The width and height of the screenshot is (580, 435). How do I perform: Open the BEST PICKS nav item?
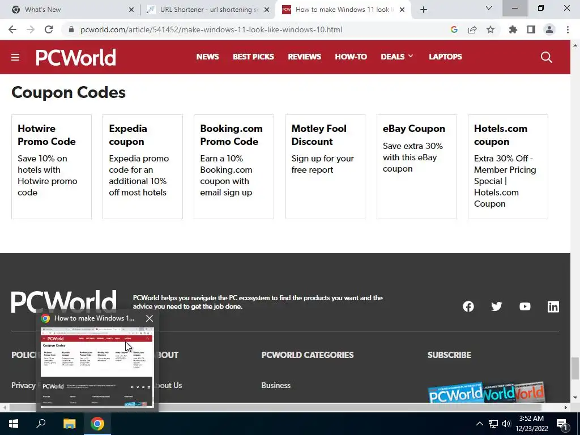(x=253, y=57)
